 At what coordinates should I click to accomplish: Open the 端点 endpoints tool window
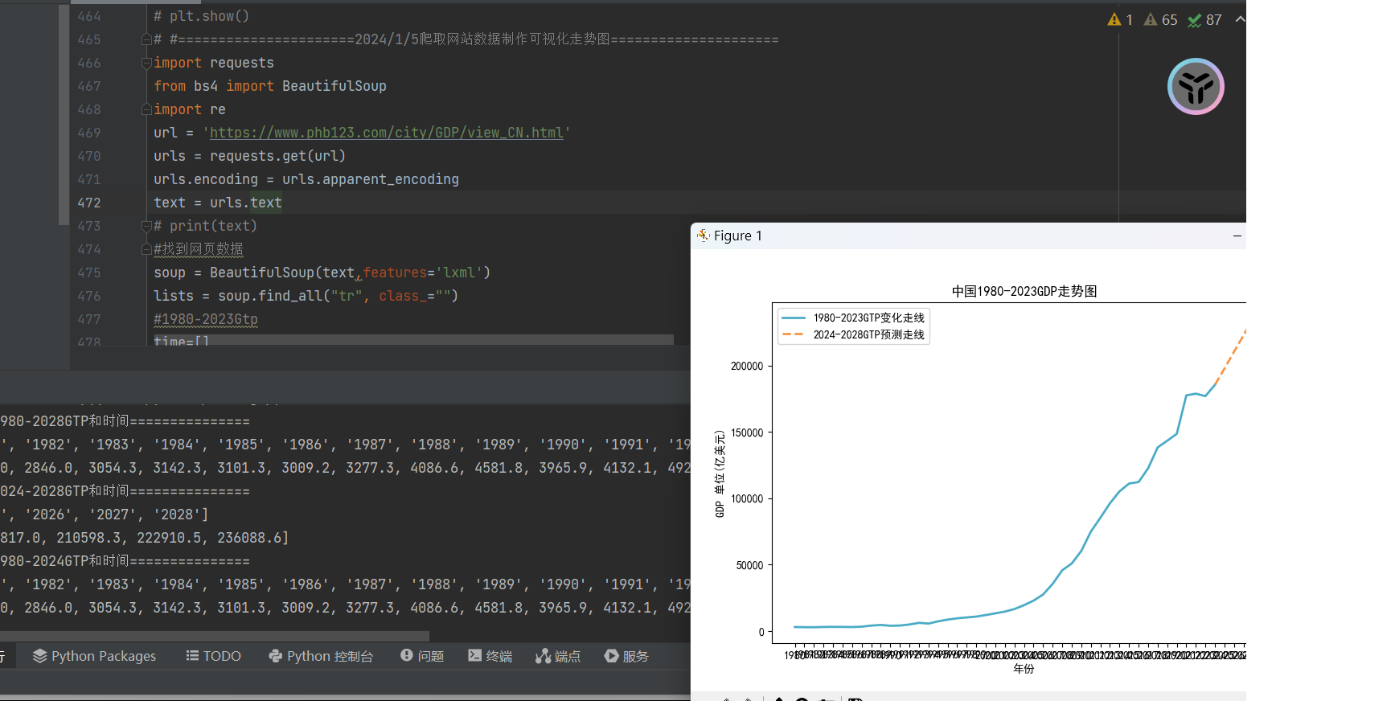[558, 656]
